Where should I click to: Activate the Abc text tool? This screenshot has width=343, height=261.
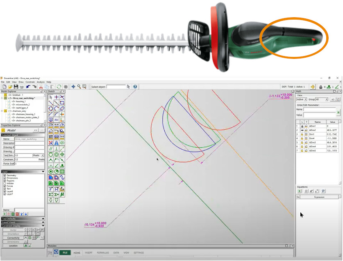click(x=57, y=120)
